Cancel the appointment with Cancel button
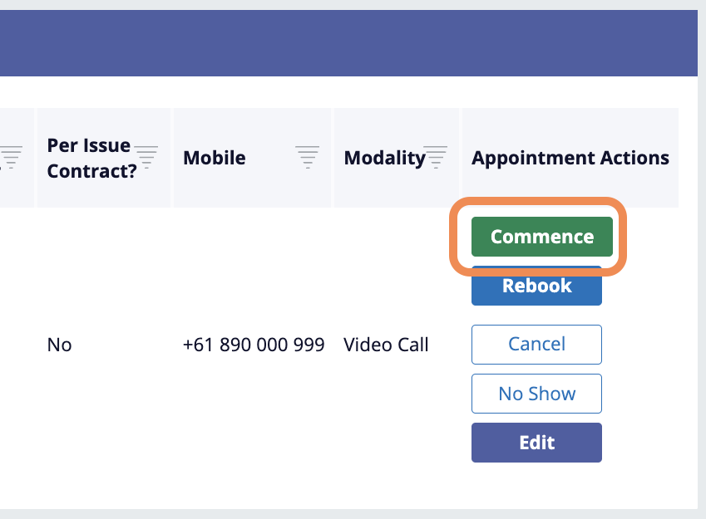The height and width of the screenshot is (519, 706). tap(536, 344)
